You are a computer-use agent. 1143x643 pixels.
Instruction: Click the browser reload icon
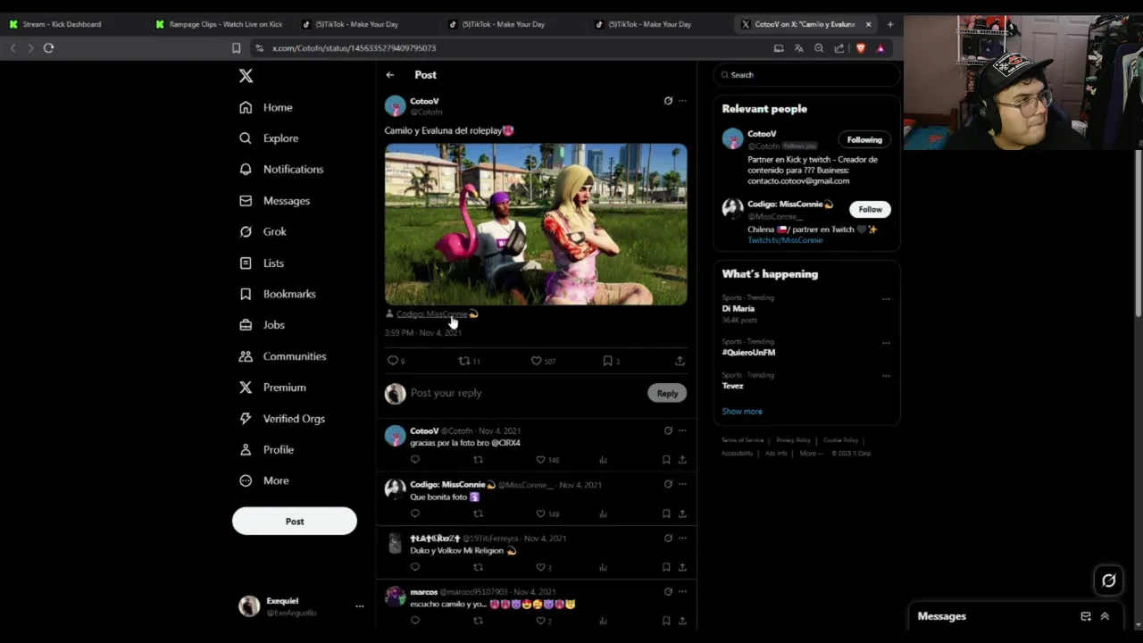(x=48, y=48)
